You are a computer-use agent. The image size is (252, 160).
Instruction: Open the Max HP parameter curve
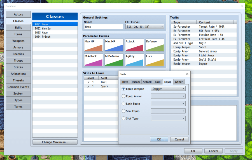[x=93, y=45]
